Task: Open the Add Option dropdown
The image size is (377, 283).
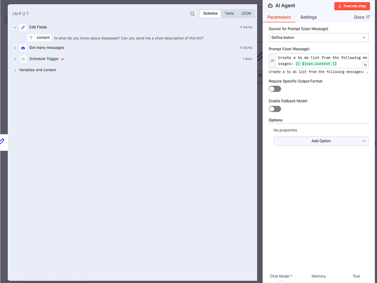Action: coord(321,141)
